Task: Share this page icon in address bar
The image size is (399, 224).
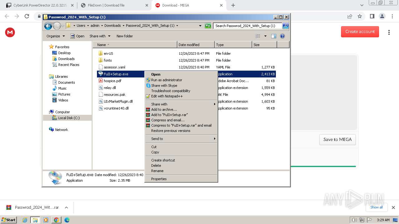Action: (x=350, y=16)
